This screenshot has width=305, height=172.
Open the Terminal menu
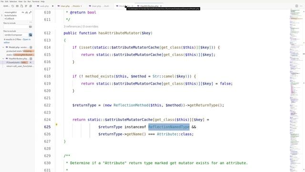pyautogui.click(x=36, y=1)
